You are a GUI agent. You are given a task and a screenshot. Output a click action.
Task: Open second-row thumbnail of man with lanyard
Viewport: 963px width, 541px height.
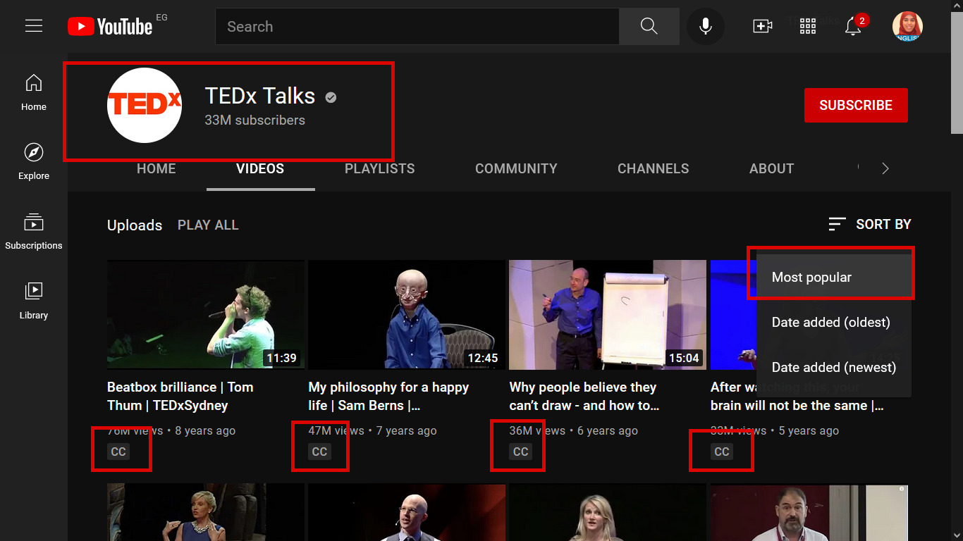point(809,512)
